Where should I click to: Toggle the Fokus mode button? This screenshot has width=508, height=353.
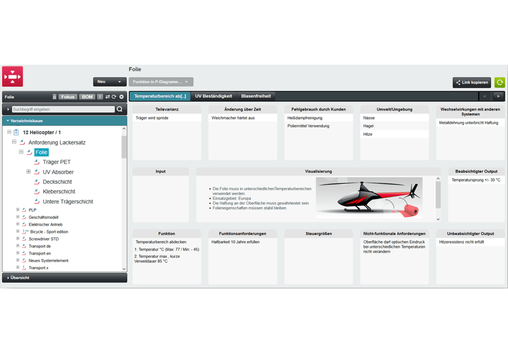pos(68,97)
